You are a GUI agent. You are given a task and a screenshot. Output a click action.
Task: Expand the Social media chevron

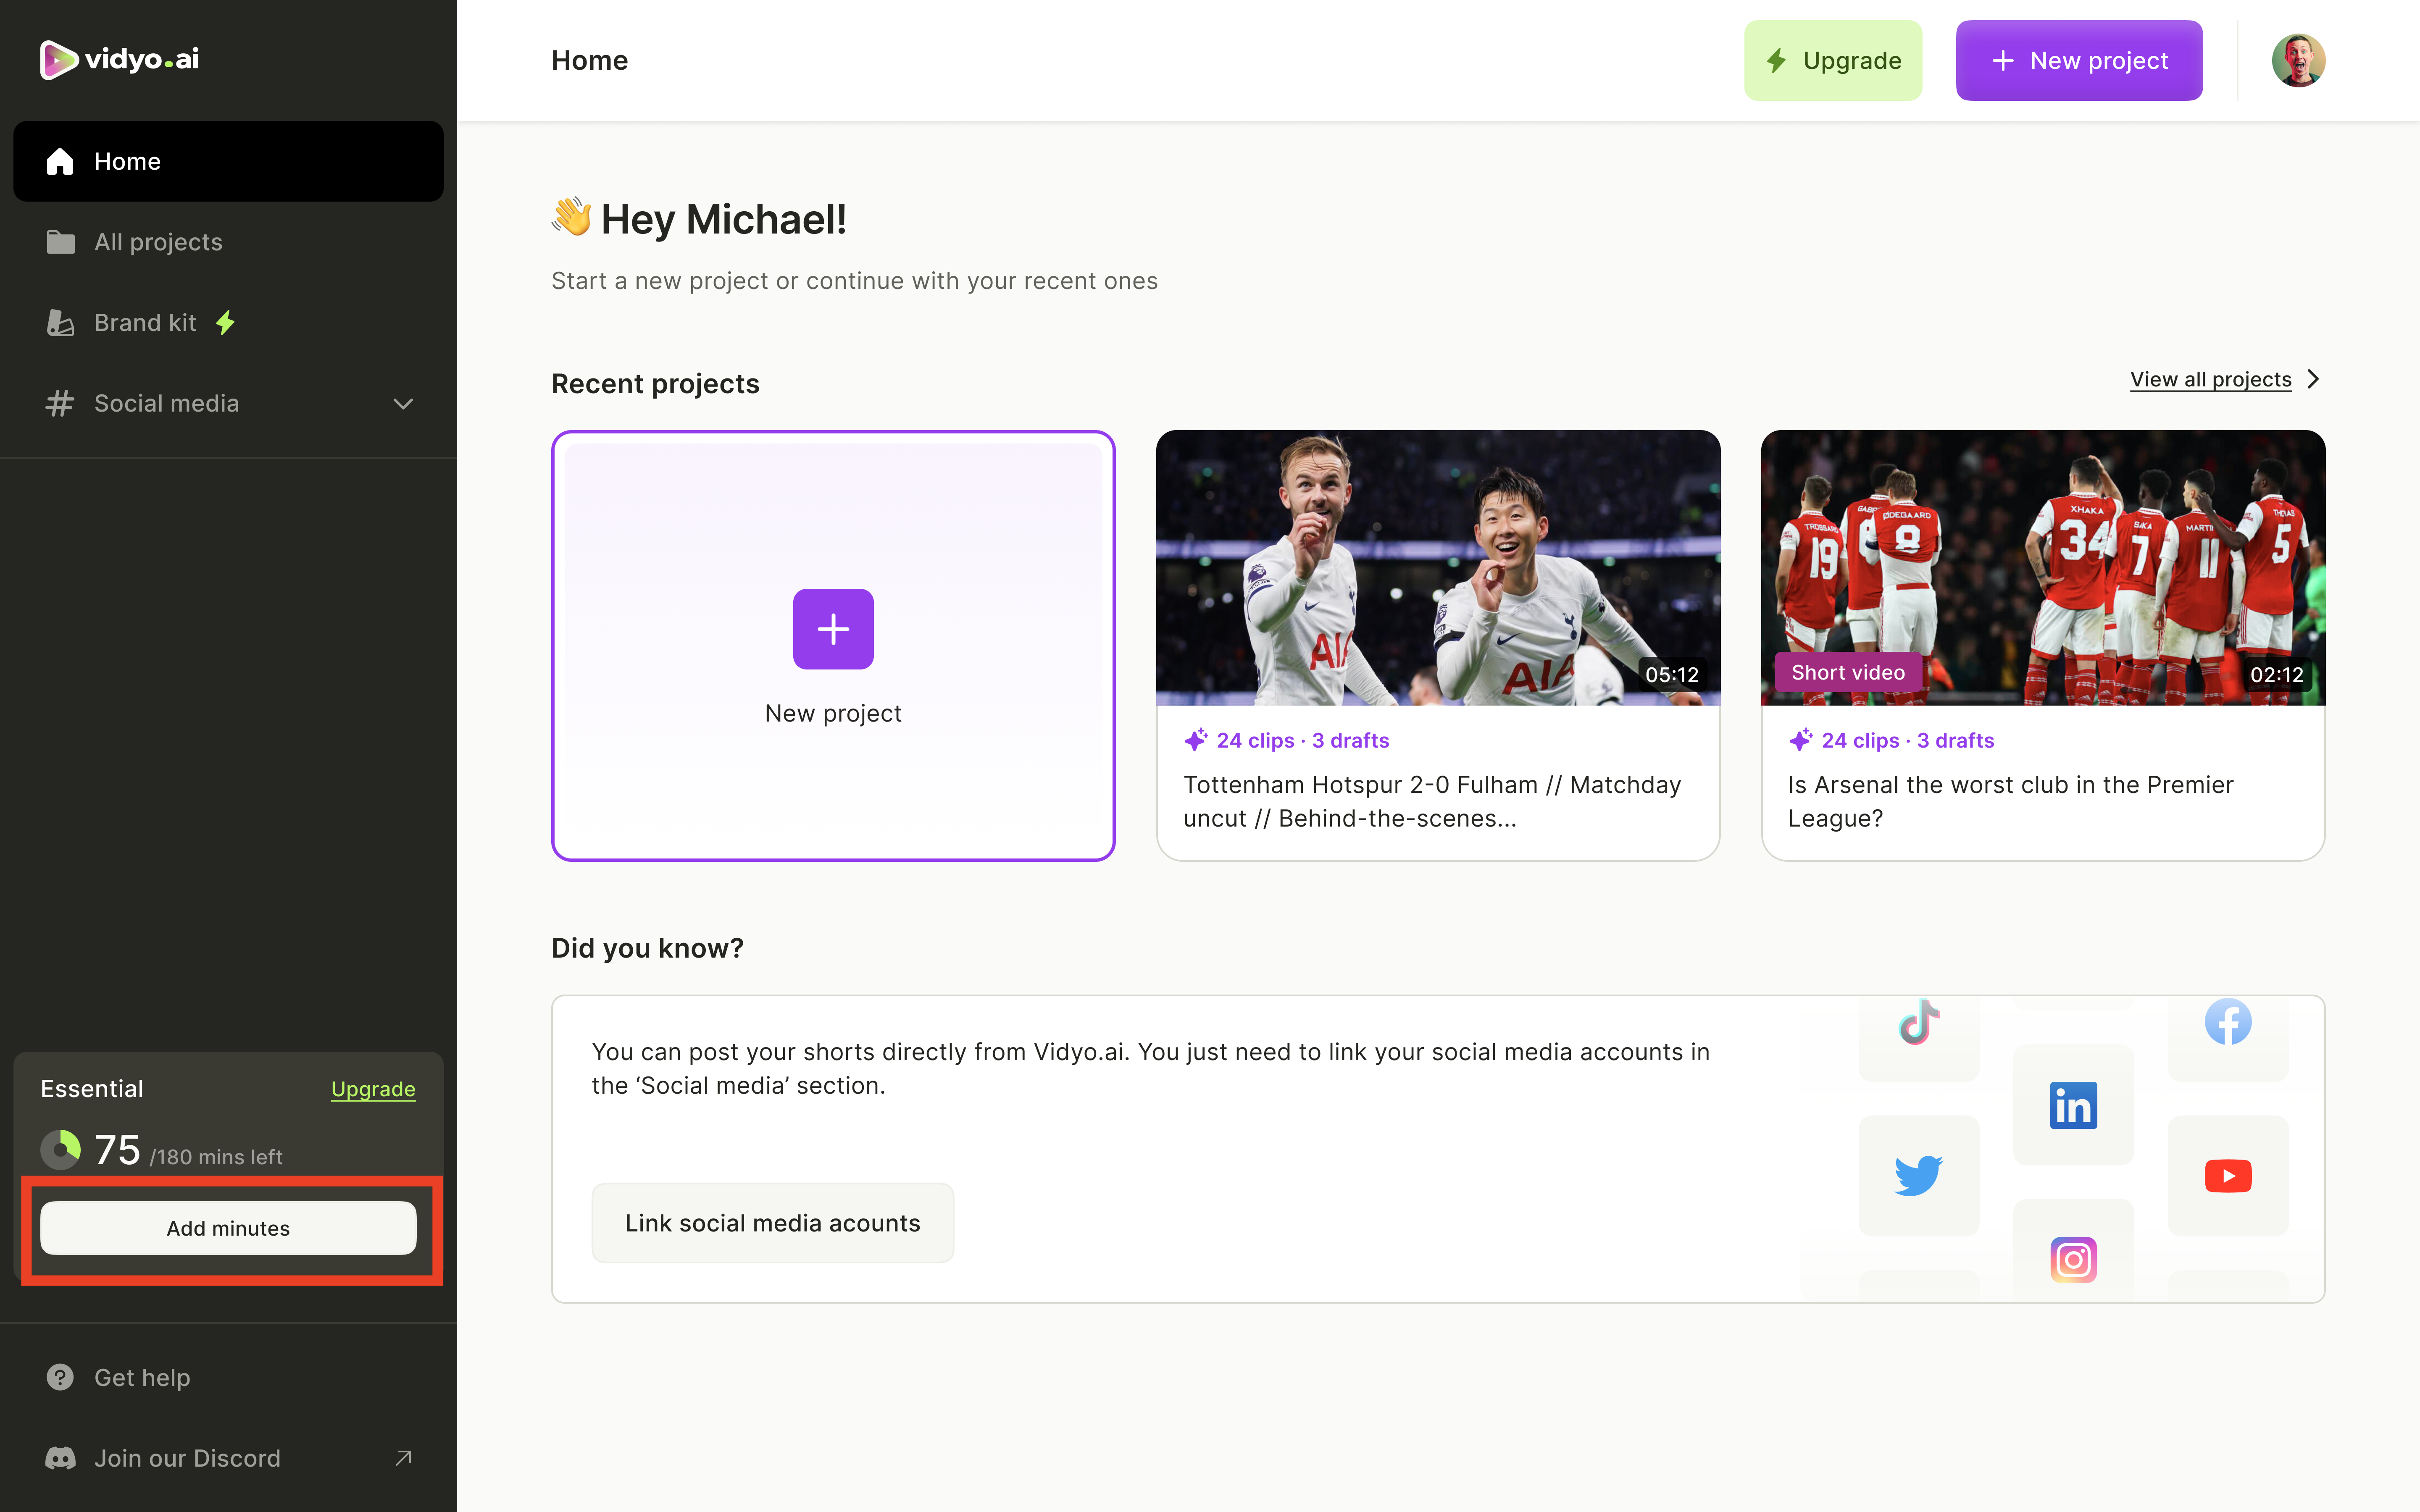tap(403, 404)
